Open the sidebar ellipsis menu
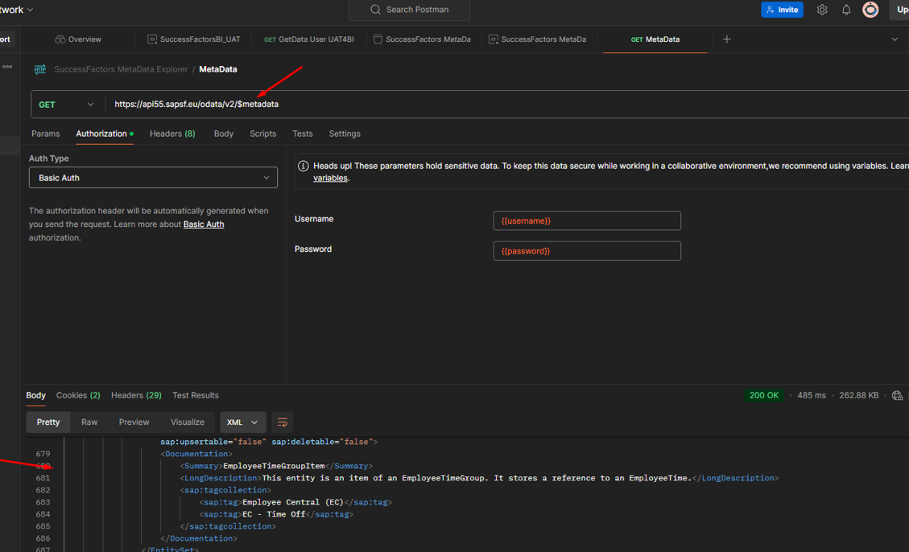 point(7,67)
